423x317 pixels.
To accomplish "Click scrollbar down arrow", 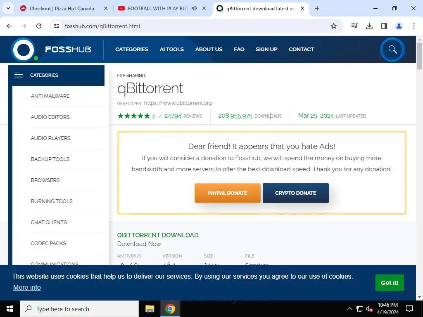I will 420,297.
